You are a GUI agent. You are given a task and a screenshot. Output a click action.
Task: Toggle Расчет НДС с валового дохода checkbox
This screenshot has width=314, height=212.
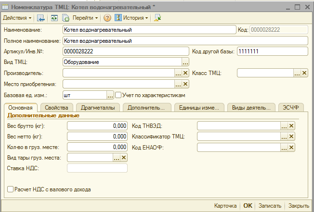point(11,189)
